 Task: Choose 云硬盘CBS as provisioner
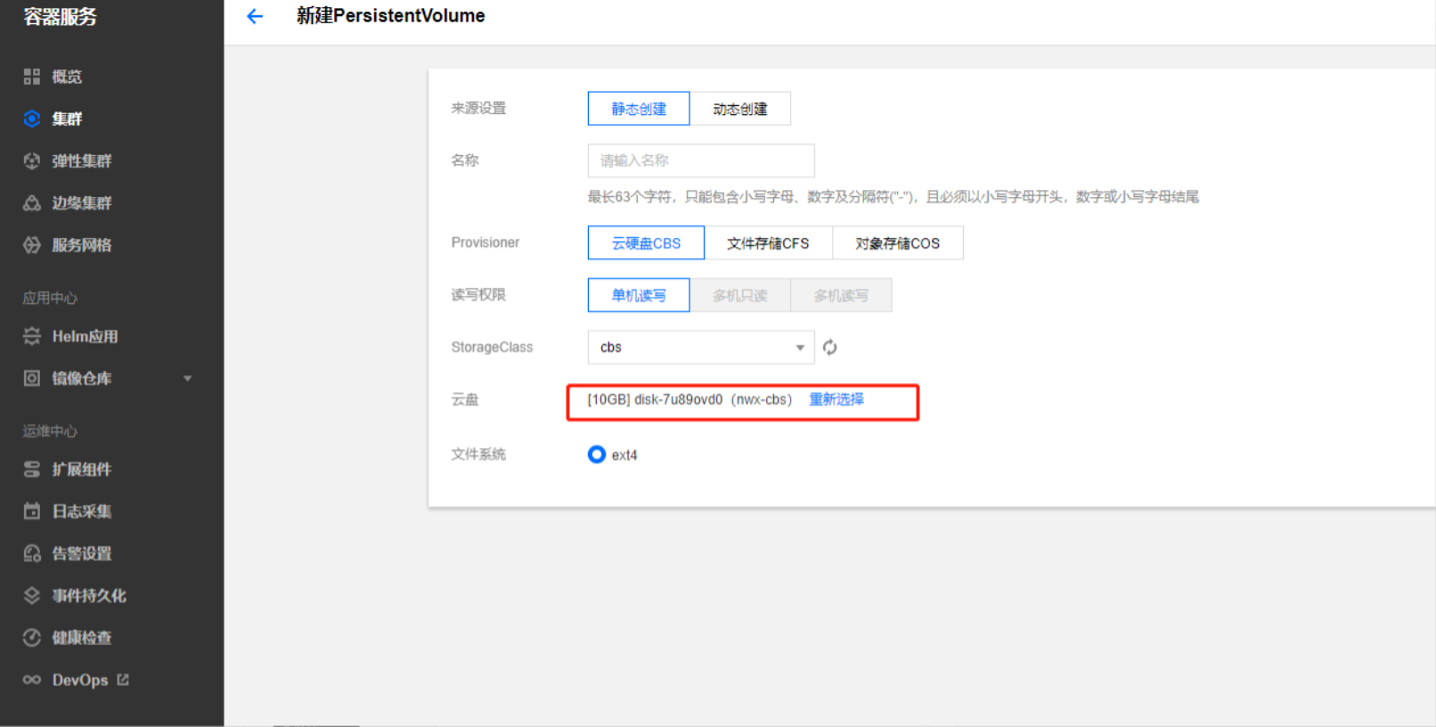pyautogui.click(x=646, y=242)
